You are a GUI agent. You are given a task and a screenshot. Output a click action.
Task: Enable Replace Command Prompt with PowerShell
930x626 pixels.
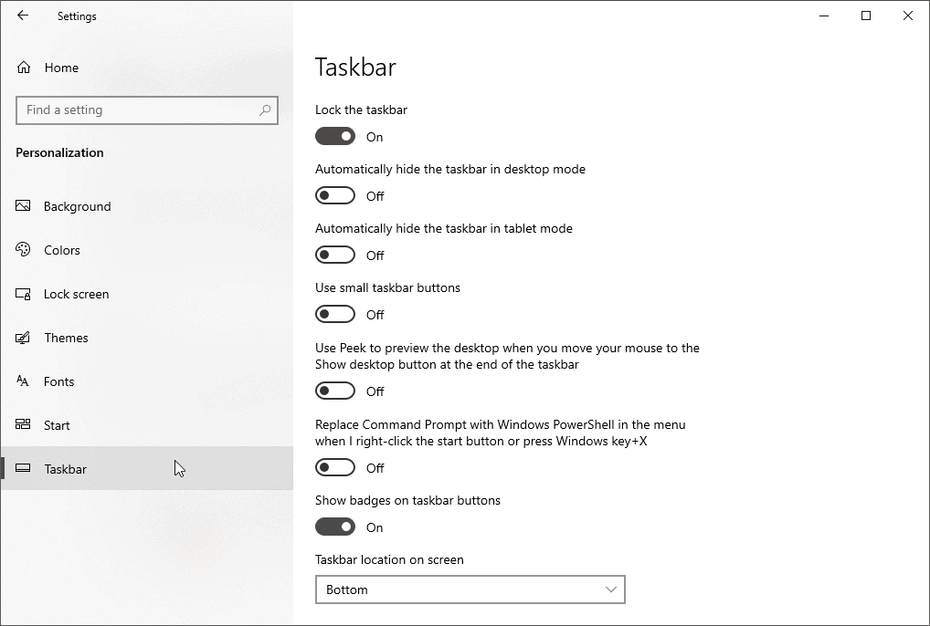(334, 467)
